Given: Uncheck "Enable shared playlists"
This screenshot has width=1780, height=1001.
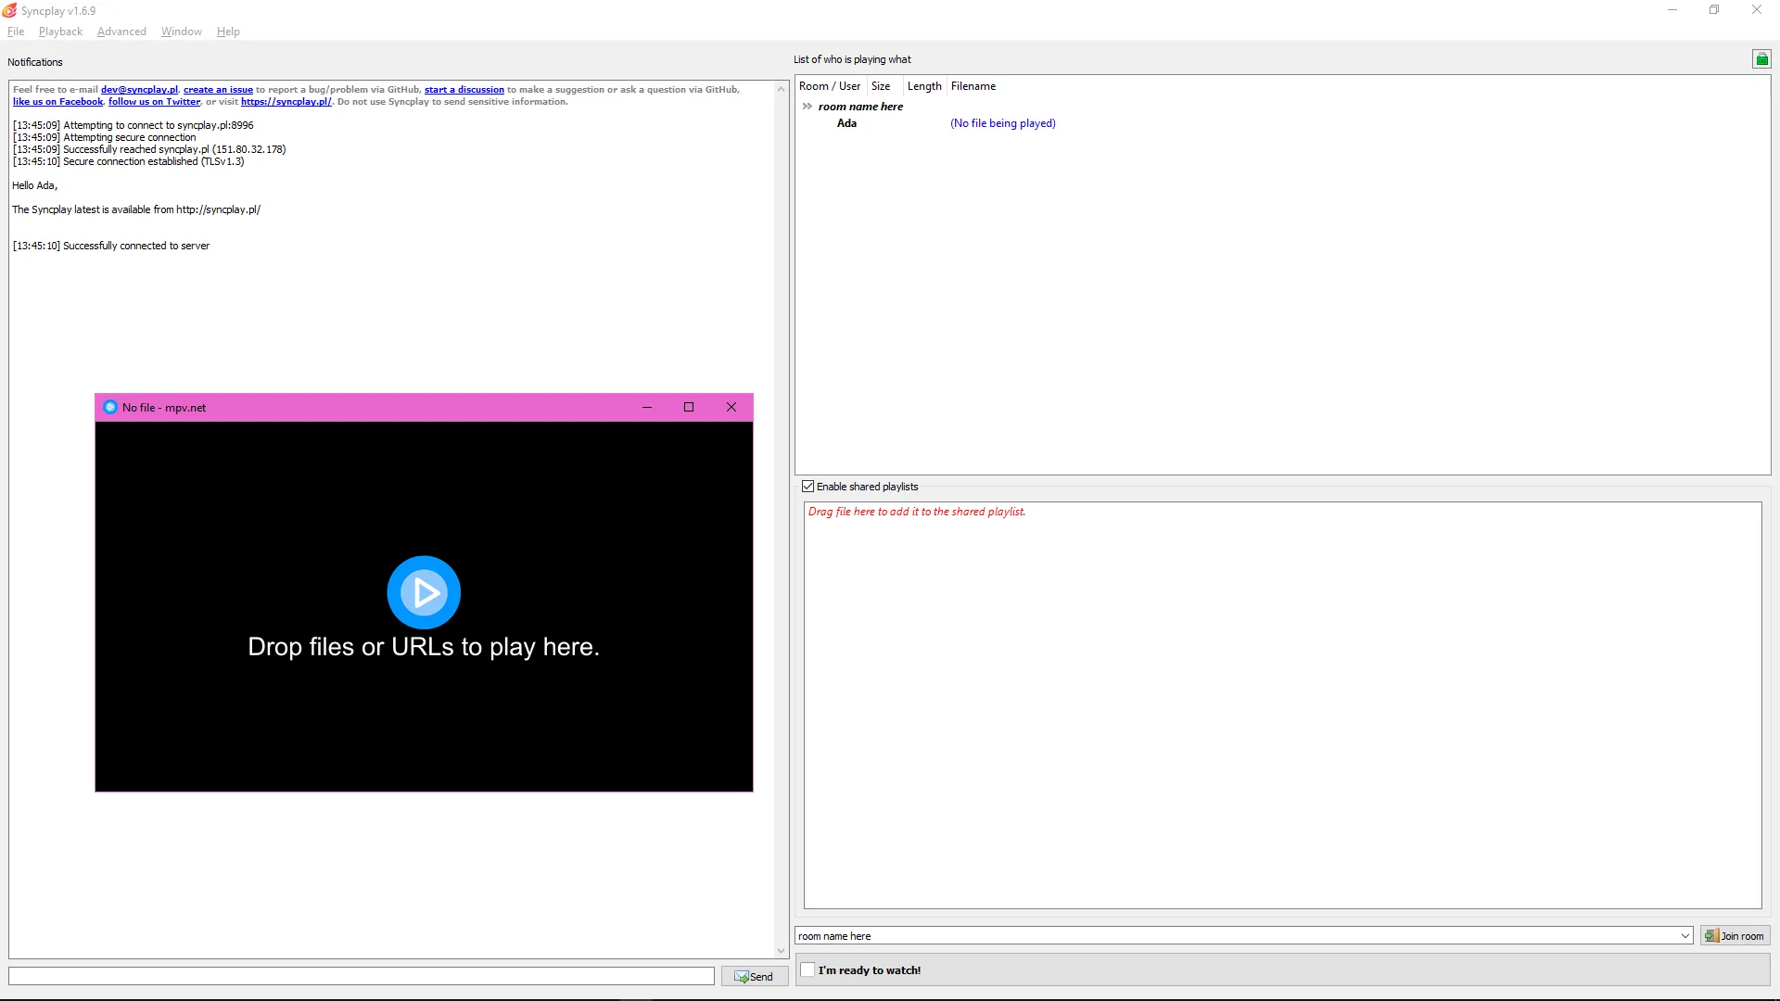Looking at the screenshot, I should click(x=808, y=486).
